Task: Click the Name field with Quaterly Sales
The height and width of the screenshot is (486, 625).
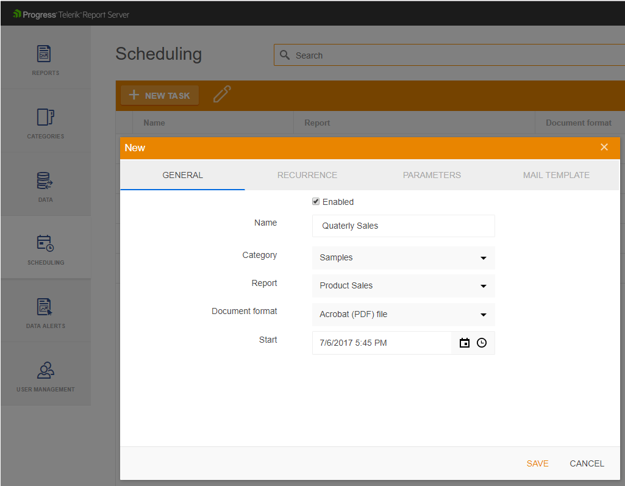Action: click(x=404, y=226)
